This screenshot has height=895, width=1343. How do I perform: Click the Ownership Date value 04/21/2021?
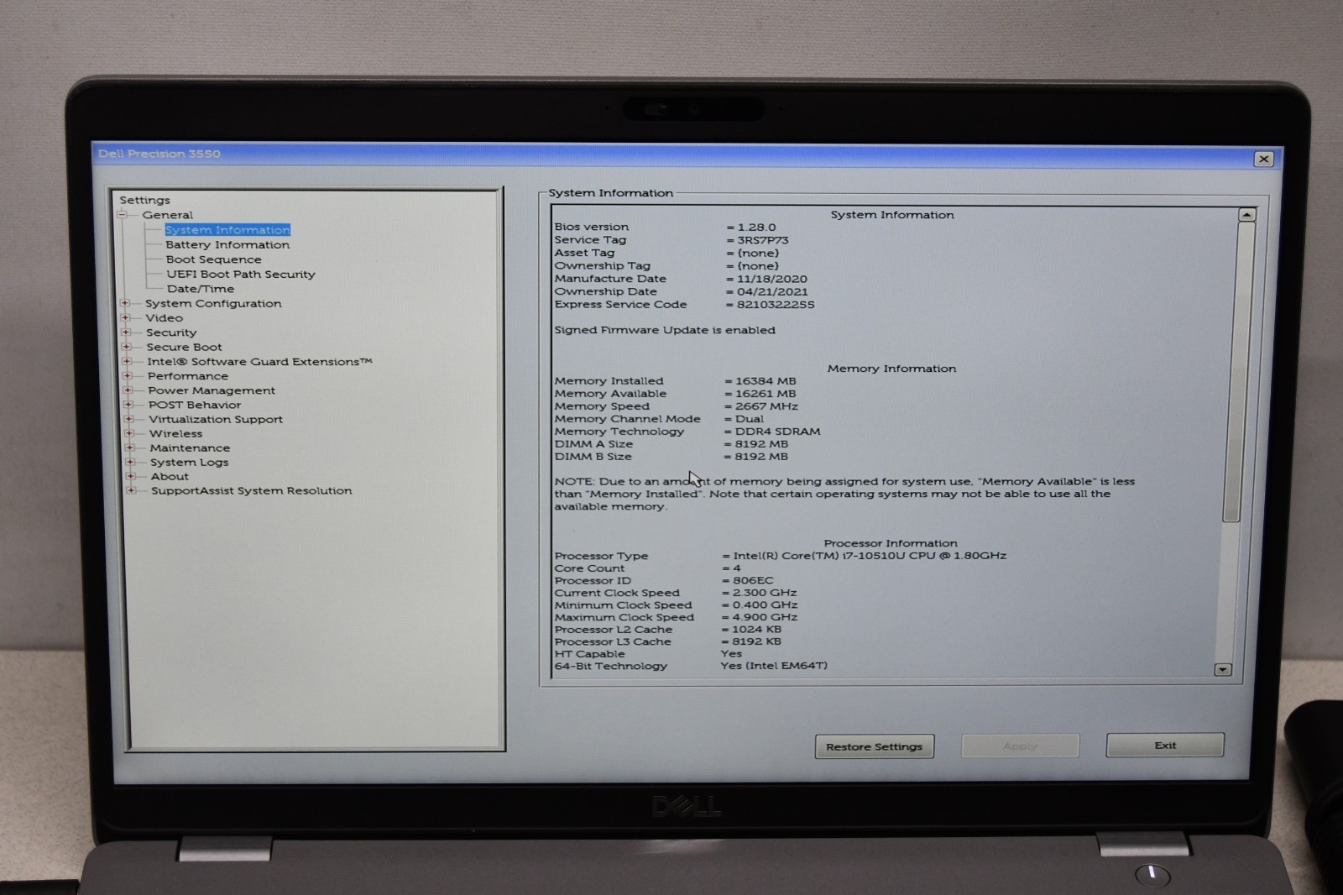pyautogui.click(x=772, y=291)
